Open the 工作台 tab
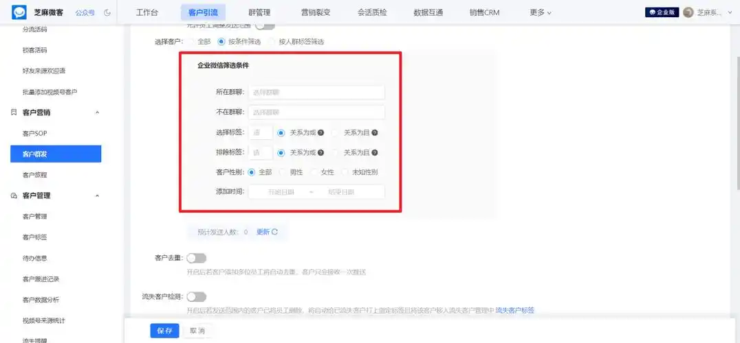 [147, 13]
